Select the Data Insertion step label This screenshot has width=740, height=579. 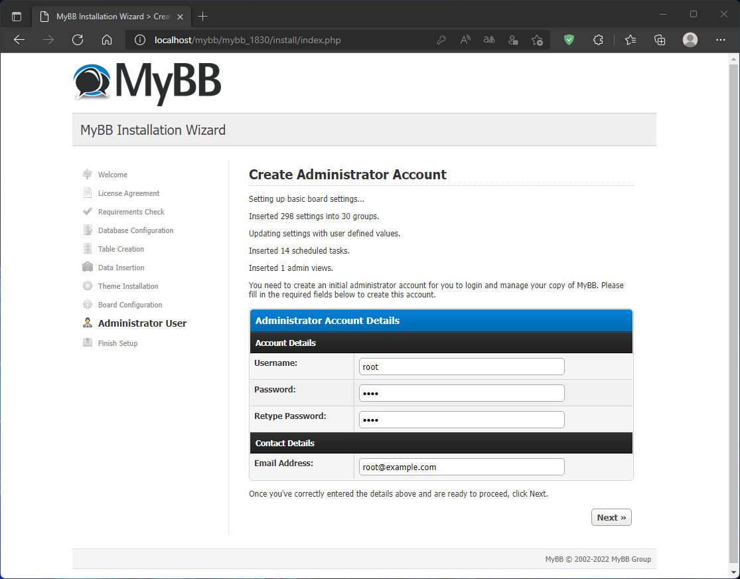(121, 268)
